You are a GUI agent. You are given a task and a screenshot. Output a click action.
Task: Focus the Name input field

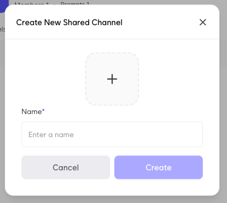112,134
